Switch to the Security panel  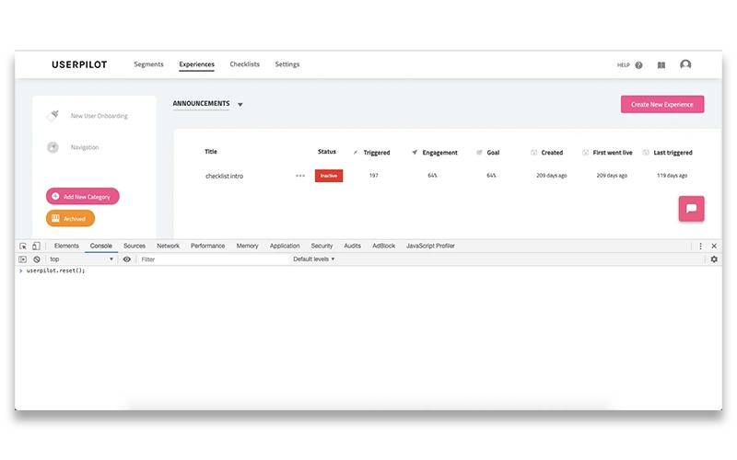[322, 246]
